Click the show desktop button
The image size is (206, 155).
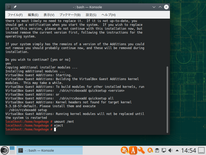point(201,150)
